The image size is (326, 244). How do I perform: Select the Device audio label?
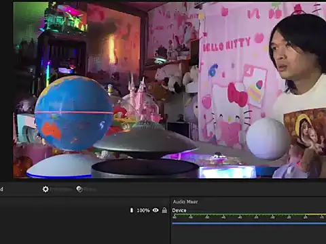179,210
